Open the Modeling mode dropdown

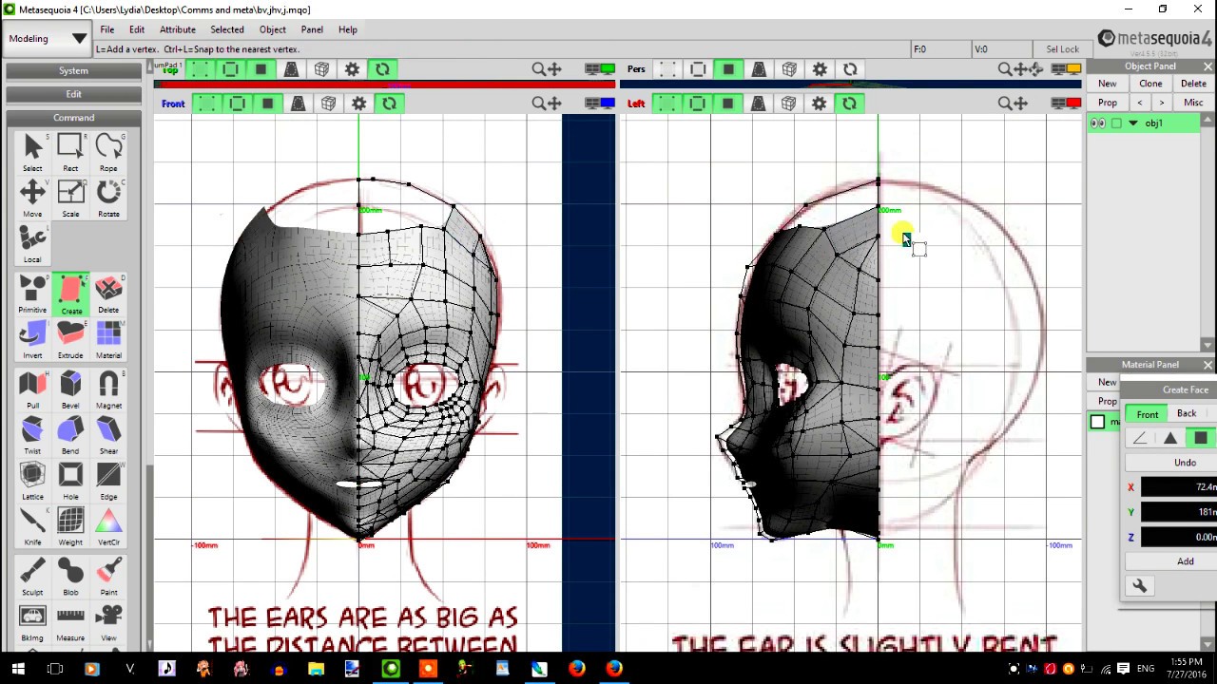(x=48, y=39)
